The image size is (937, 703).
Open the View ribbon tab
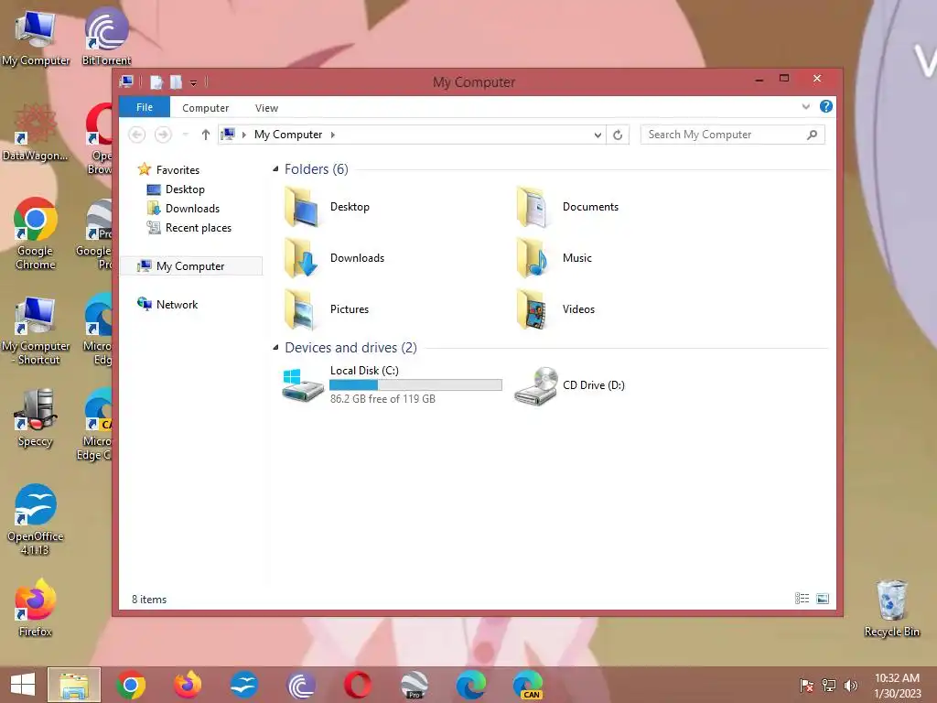tap(266, 108)
